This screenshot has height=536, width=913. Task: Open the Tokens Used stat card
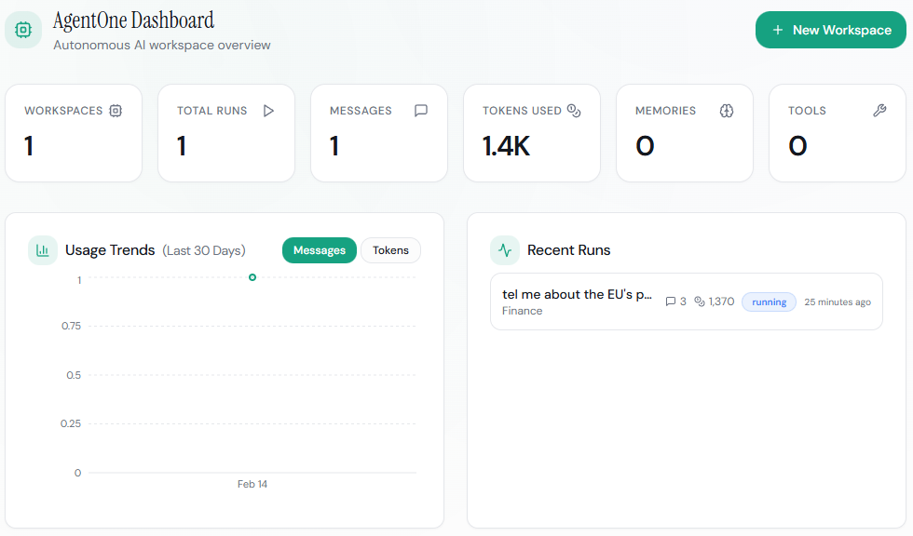531,133
